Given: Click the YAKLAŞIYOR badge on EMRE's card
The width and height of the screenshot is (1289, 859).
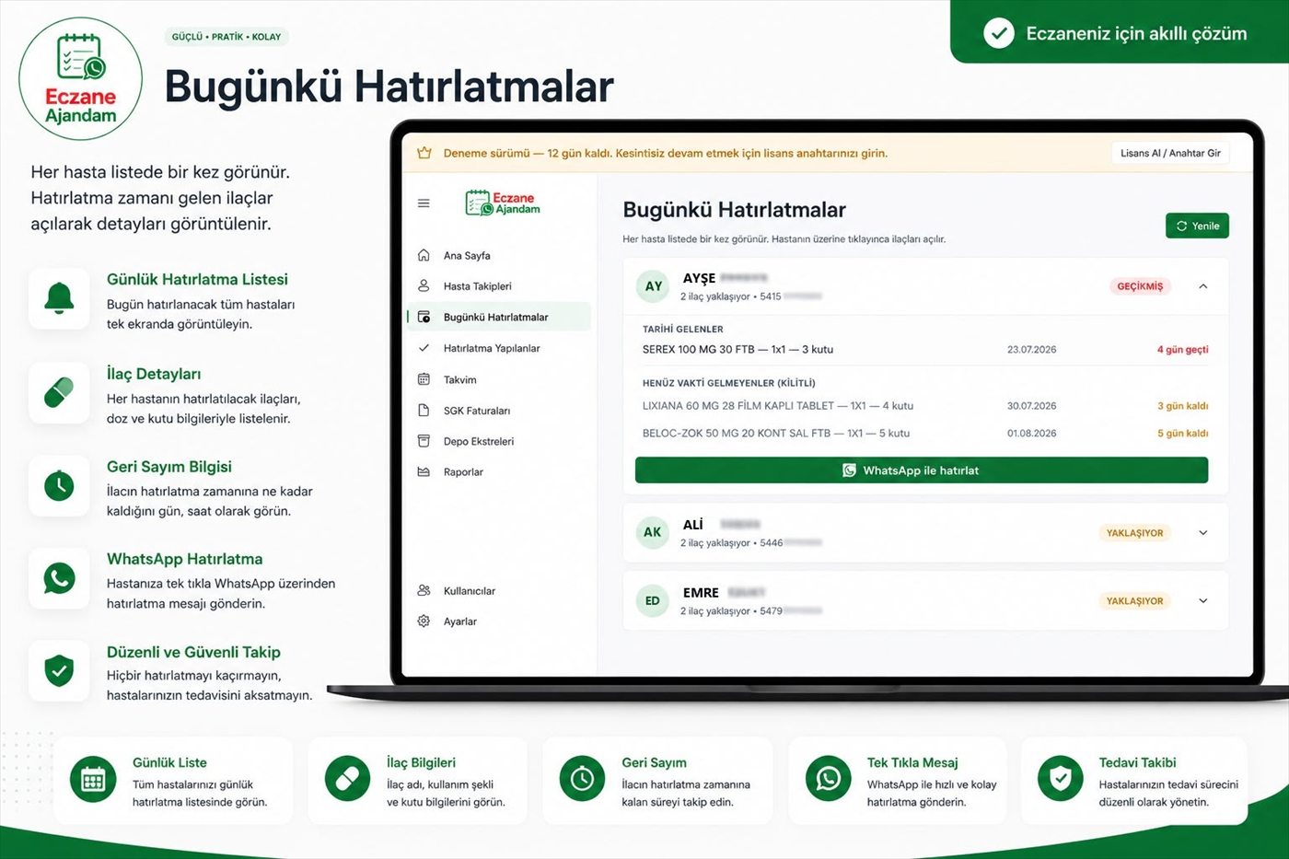Looking at the screenshot, I should click(1134, 600).
